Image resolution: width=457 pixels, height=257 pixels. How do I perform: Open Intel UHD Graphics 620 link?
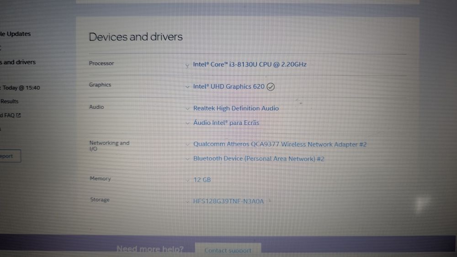[x=229, y=86]
